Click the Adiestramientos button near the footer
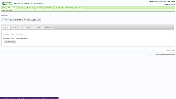Viewport: 176px width, 99px height. (x=170, y=50)
